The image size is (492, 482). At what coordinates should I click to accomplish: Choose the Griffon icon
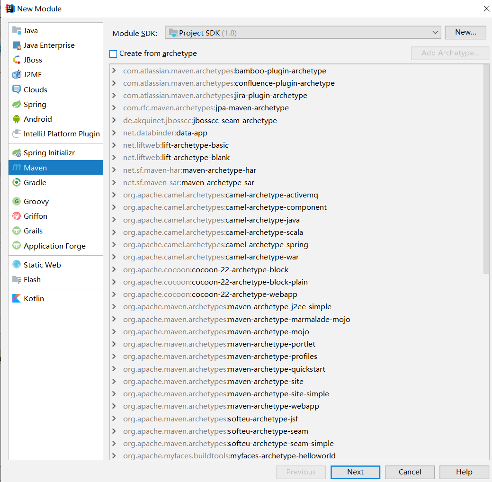(16, 216)
